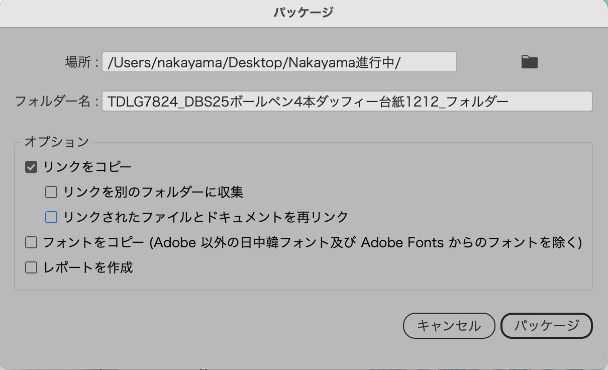608x370 pixels.
Task: Click the リンクを別のフォルダーに収集 label text
Action: pyautogui.click(x=153, y=192)
